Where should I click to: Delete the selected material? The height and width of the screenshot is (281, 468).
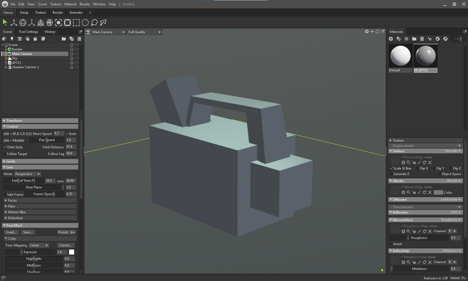pos(422,39)
